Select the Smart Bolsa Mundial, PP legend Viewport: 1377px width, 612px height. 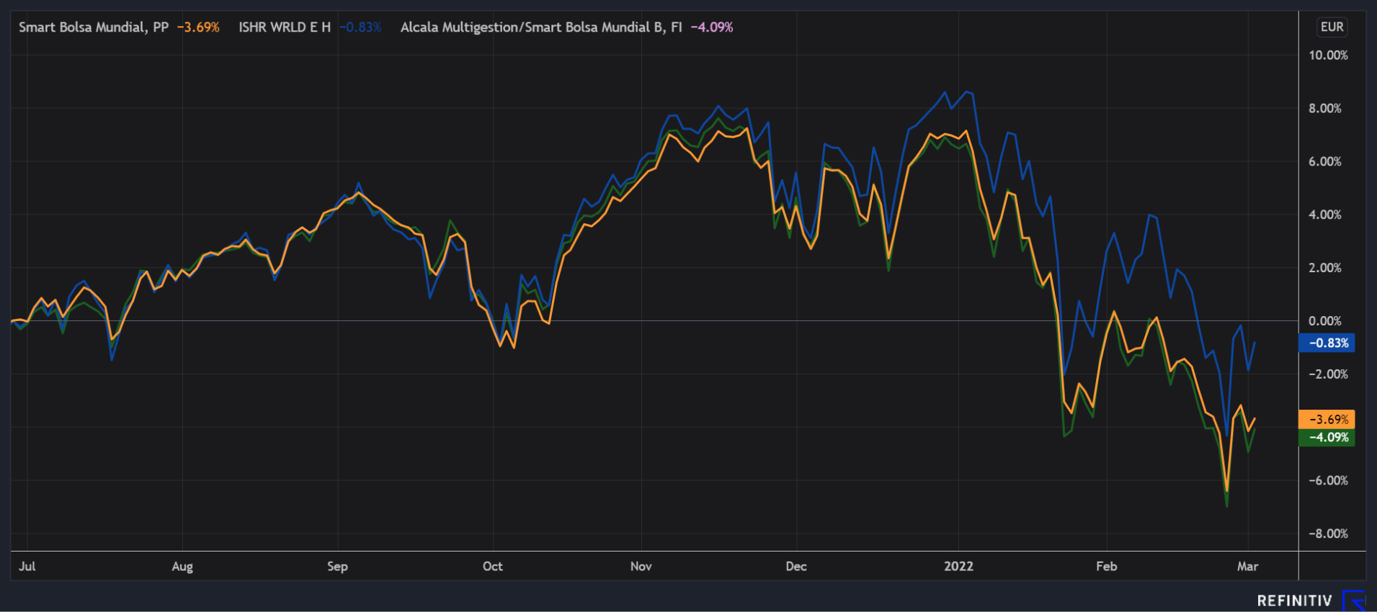[x=94, y=27]
